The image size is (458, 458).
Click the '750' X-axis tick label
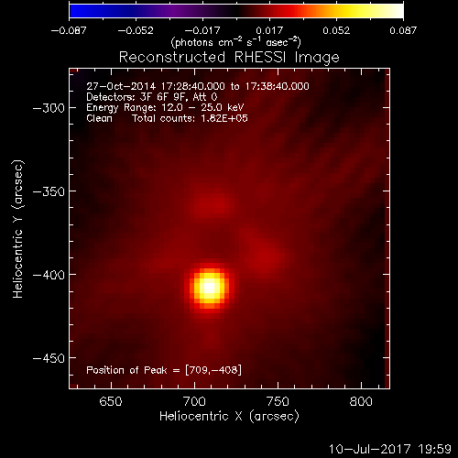(x=278, y=401)
